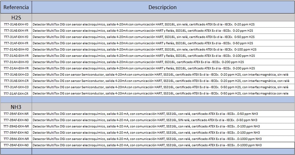Click the Referencia column header

pyautogui.click(x=16, y=7)
